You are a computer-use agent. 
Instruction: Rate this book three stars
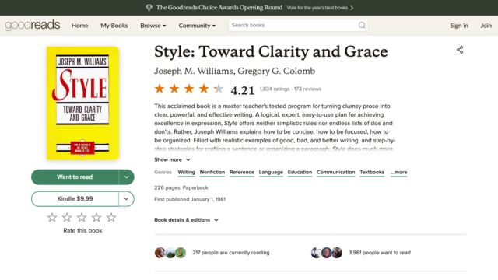[x=82, y=218]
